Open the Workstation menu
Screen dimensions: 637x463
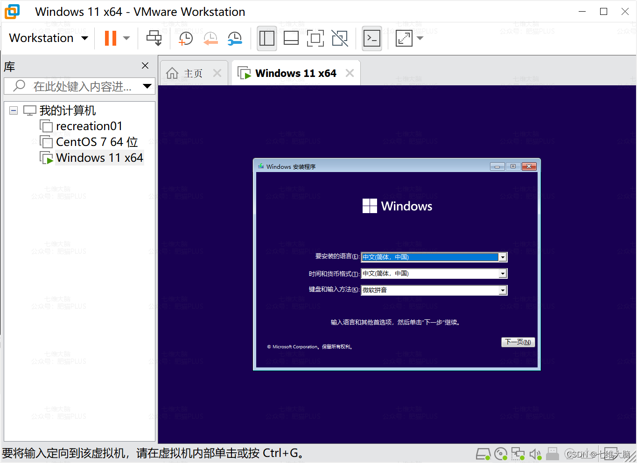(49, 38)
